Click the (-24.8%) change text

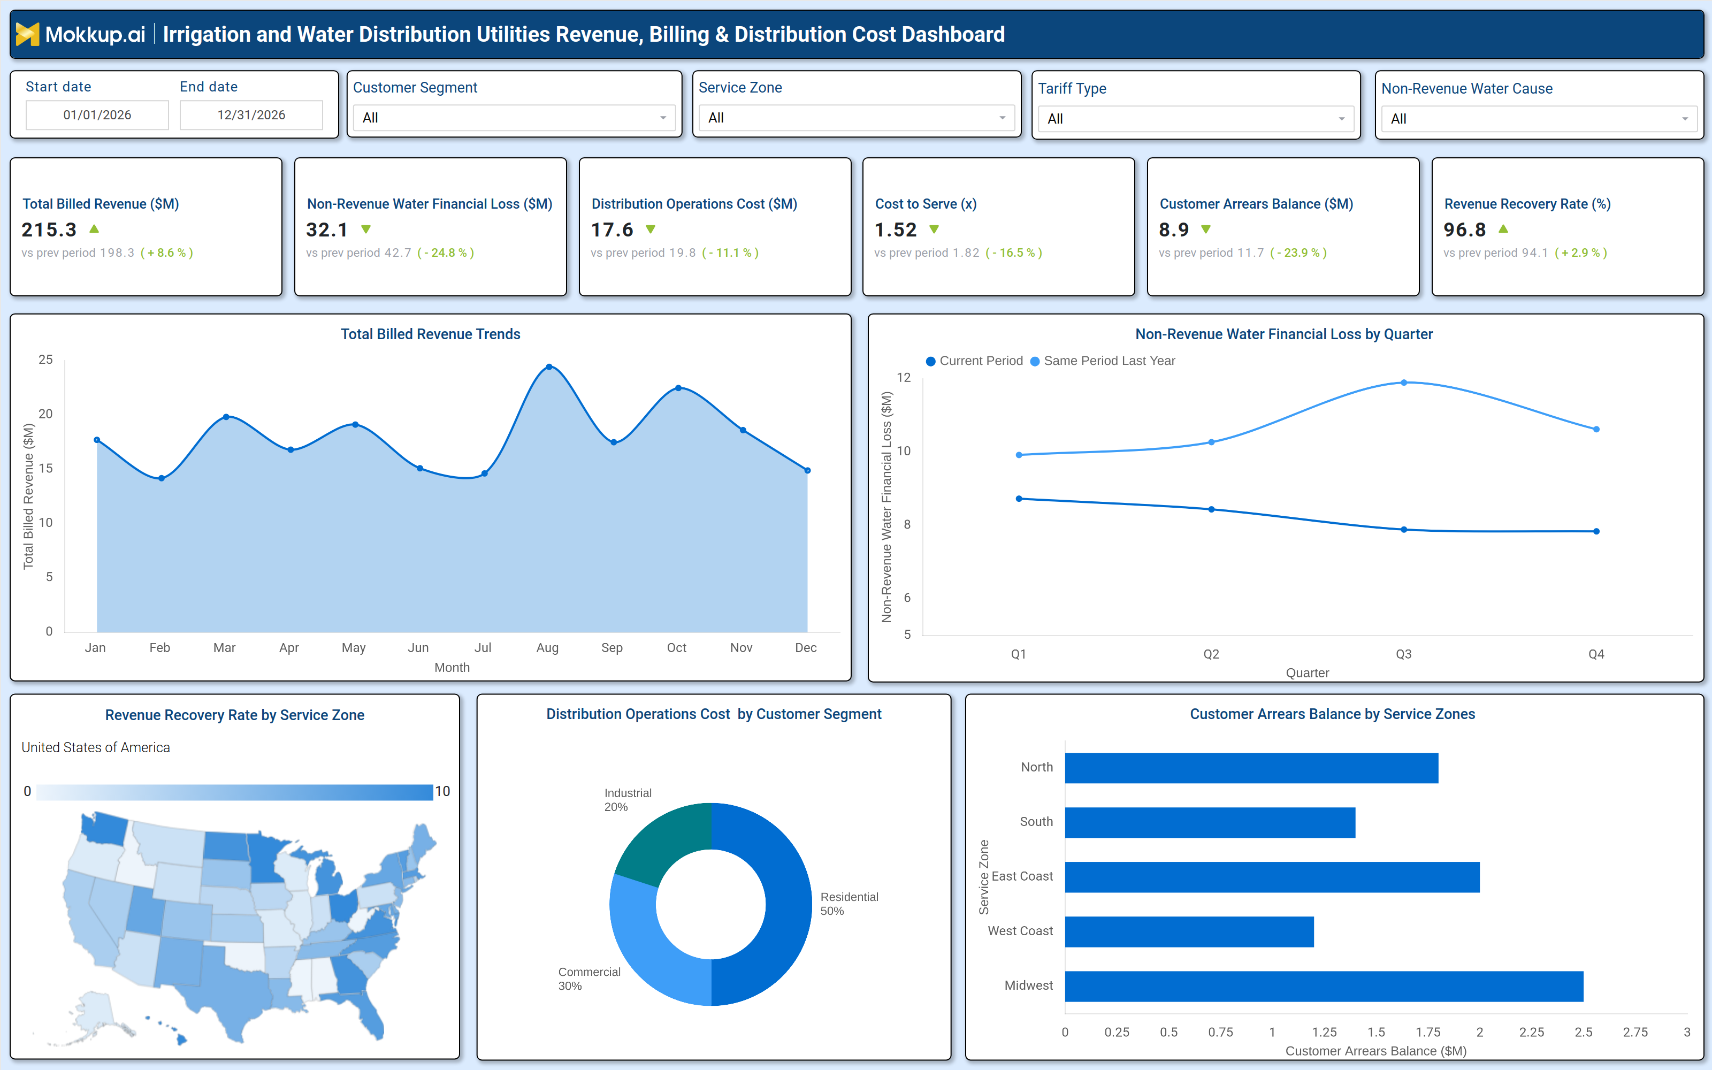pos(446,253)
